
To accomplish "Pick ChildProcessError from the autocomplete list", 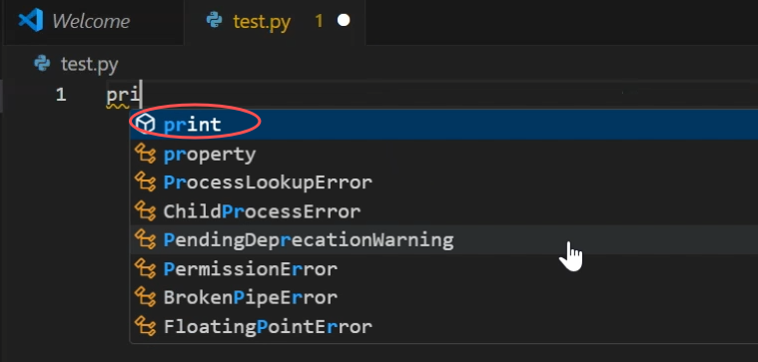I will pos(443,211).
